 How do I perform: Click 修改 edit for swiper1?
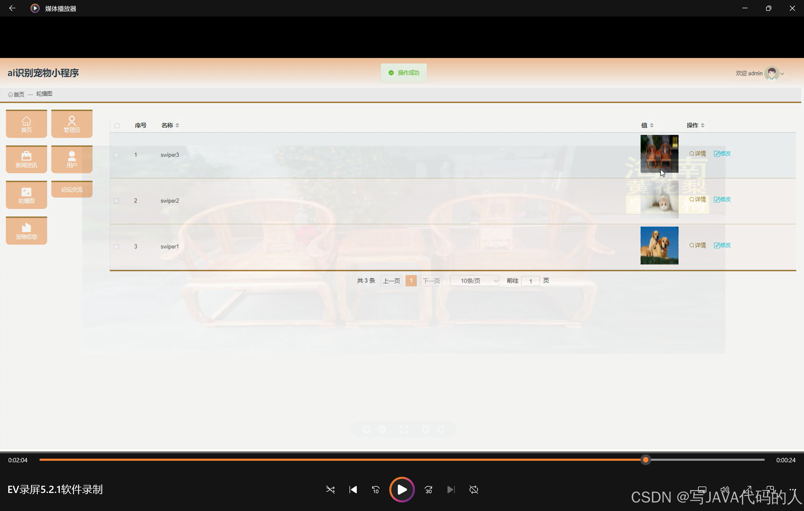coord(722,245)
